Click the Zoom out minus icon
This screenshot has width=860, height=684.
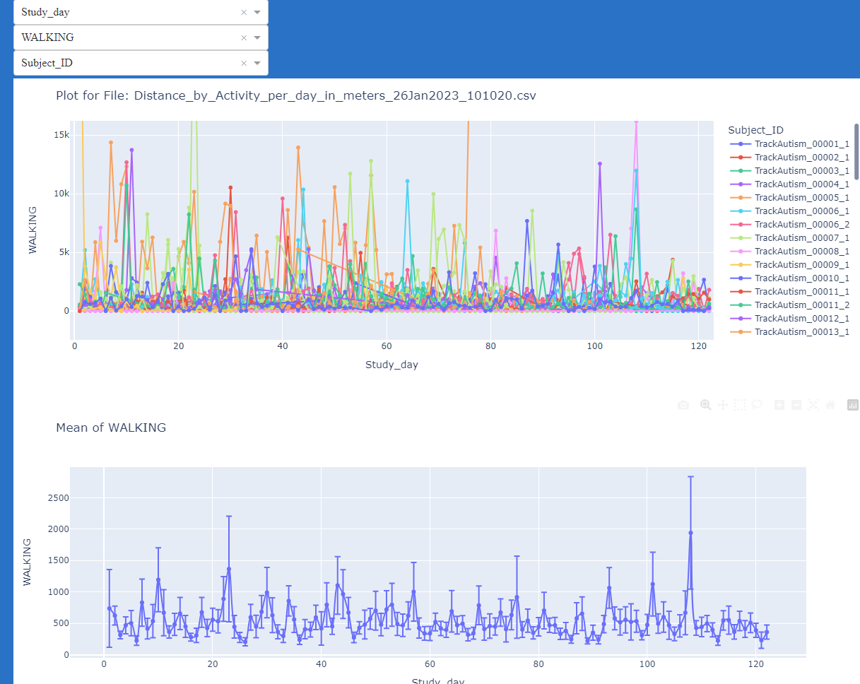pos(796,405)
